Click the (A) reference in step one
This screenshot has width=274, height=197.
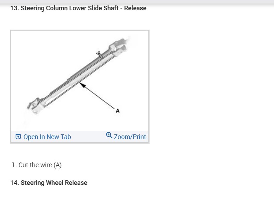point(57,165)
